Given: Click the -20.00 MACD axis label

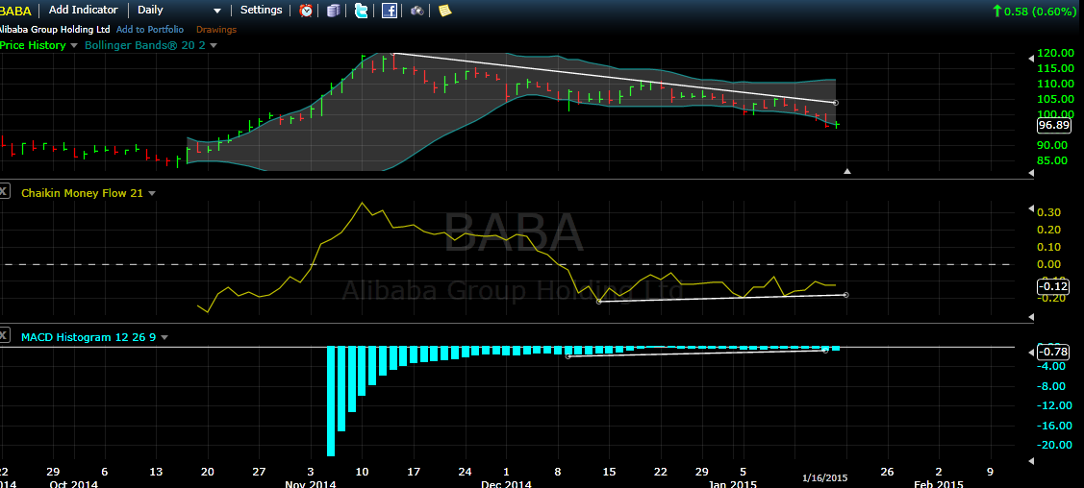Looking at the screenshot, I should coord(1055,444).
